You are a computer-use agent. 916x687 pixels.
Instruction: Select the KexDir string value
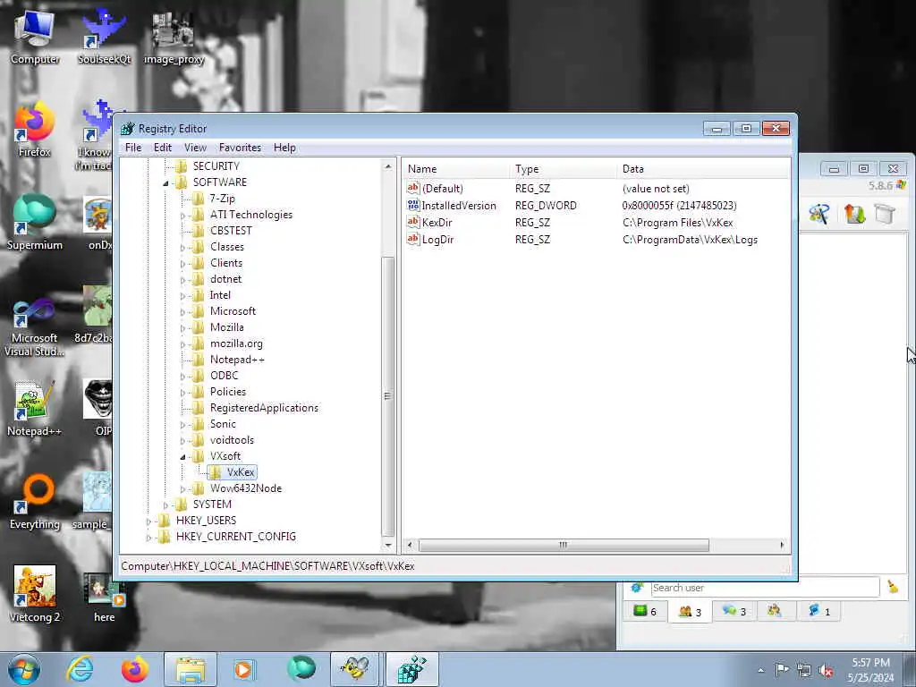pos(437,223)
